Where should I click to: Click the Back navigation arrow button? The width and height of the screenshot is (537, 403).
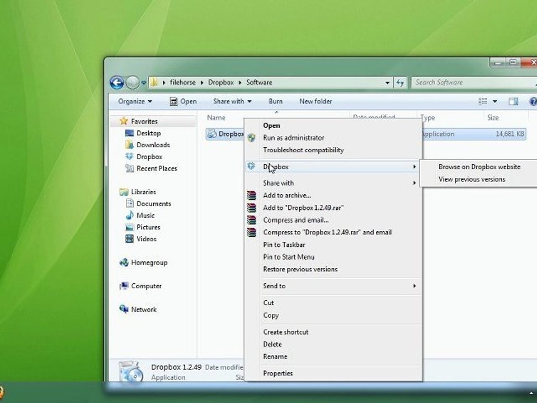point(117,83)
